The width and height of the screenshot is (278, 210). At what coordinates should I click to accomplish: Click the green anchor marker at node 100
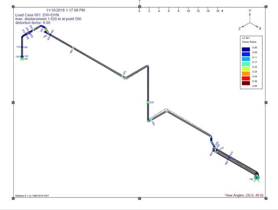pyautogui.click(x=22, y=59)
